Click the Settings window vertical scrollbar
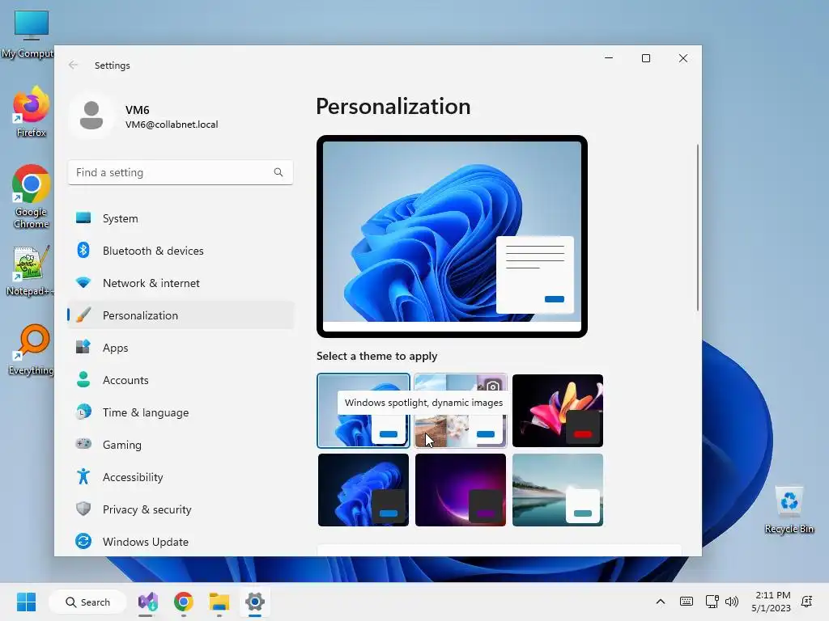829x621 pixels. 698,227
